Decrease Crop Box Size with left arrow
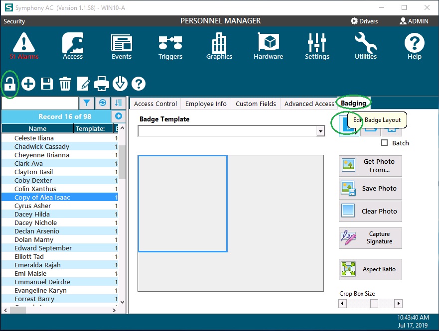 click(342, 303)
